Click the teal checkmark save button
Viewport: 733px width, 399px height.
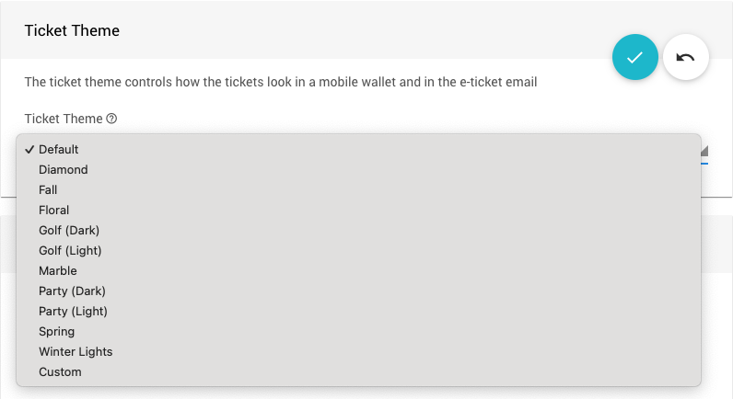[x=634, y=58]
